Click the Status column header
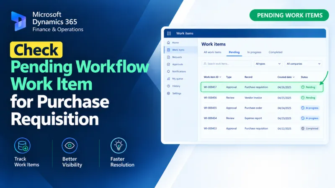335x188 pixels. click(304, 77)
